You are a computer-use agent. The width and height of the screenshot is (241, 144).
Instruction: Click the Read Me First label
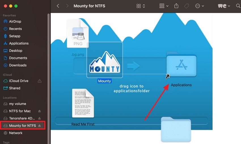83,124
